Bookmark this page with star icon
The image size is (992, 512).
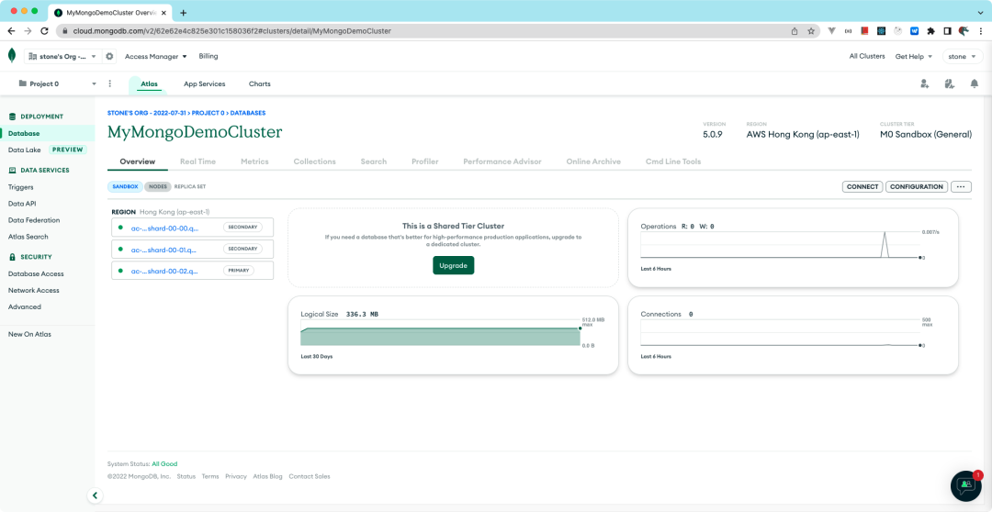(x=811, y=31)
